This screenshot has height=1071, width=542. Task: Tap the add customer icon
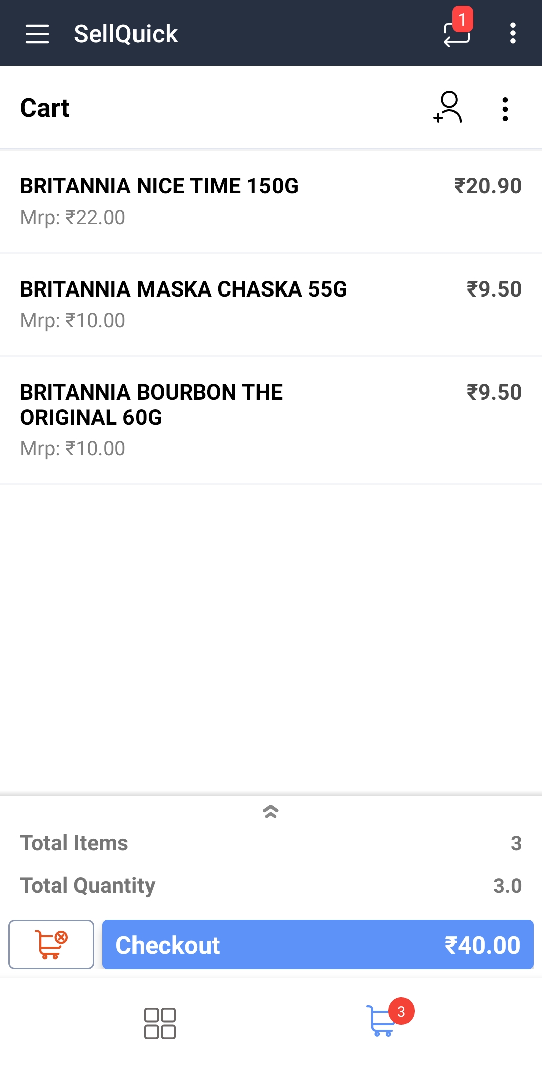(448, 108)
